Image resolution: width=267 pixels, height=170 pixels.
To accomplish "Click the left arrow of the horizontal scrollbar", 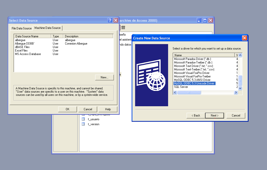I will pos(175,93).
